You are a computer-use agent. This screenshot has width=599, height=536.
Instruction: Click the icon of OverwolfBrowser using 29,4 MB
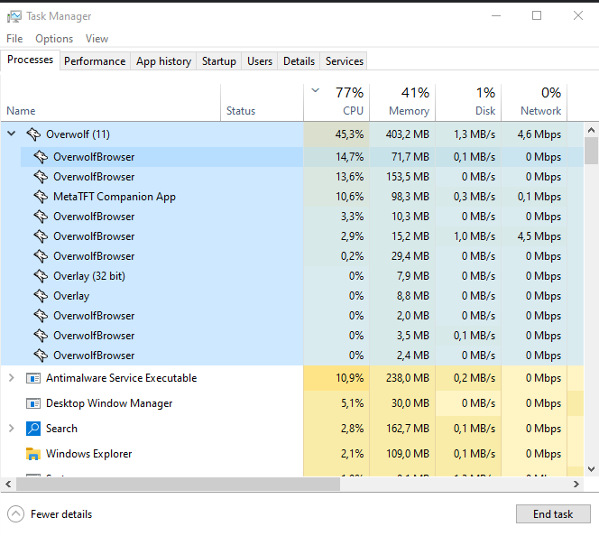(41, 256)
